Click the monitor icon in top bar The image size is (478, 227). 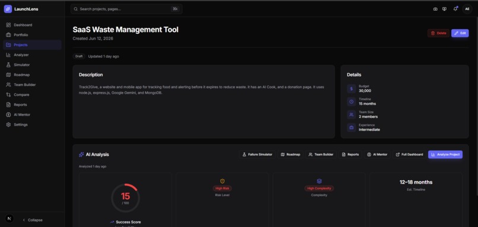[444, 9]
